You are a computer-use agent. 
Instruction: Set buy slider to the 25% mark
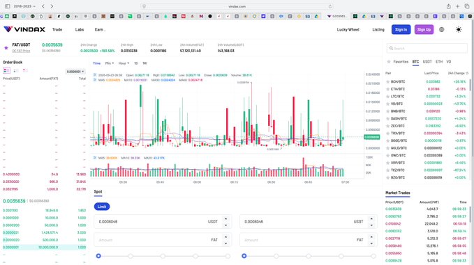(x=131, y=256)
